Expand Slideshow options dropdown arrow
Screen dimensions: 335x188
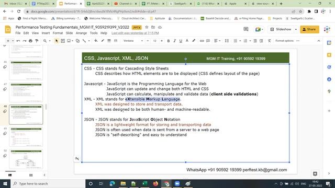click(296, 29)
